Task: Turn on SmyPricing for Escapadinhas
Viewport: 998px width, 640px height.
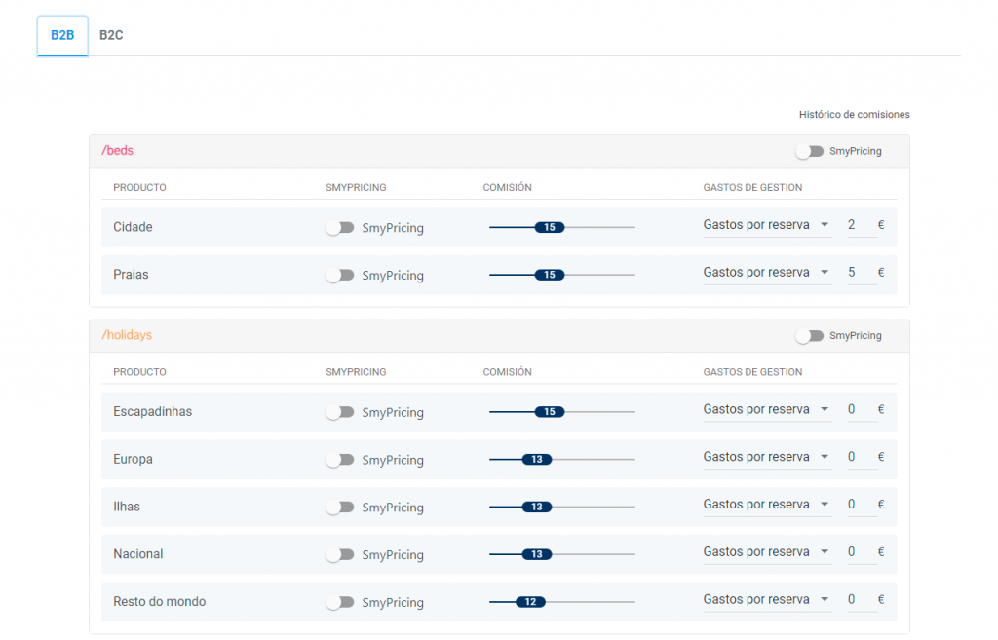Action: (x=339, y=412)
